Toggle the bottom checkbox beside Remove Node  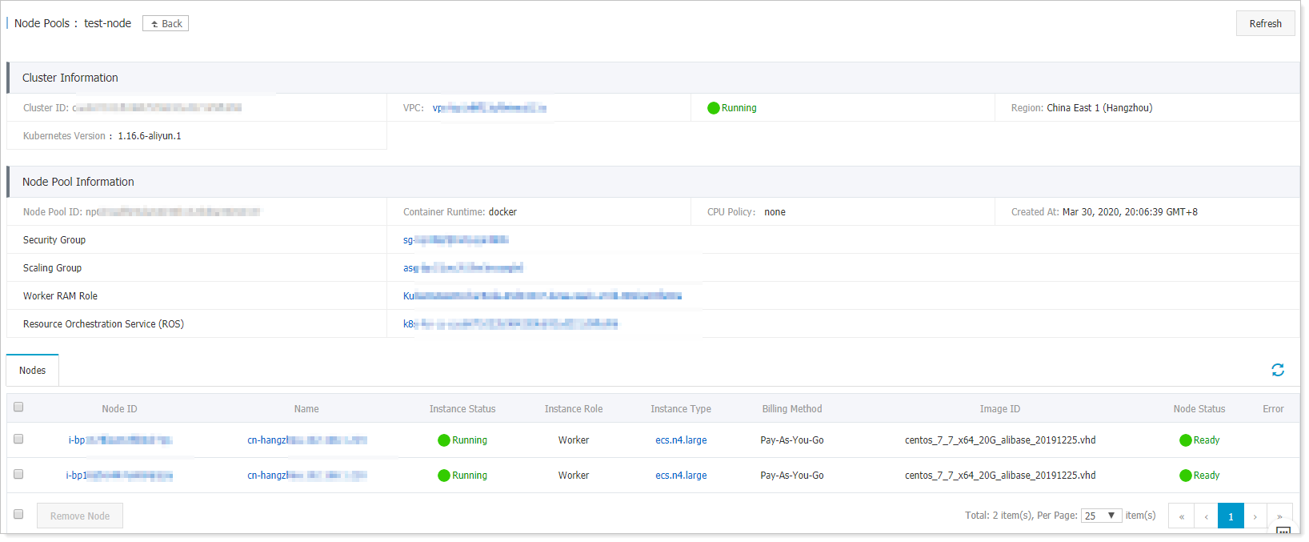[18, 514]
